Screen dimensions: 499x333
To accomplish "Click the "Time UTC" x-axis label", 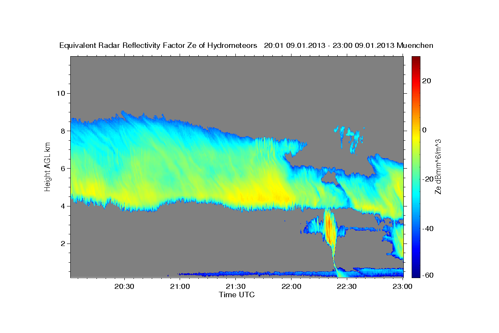I will point(237,295).
